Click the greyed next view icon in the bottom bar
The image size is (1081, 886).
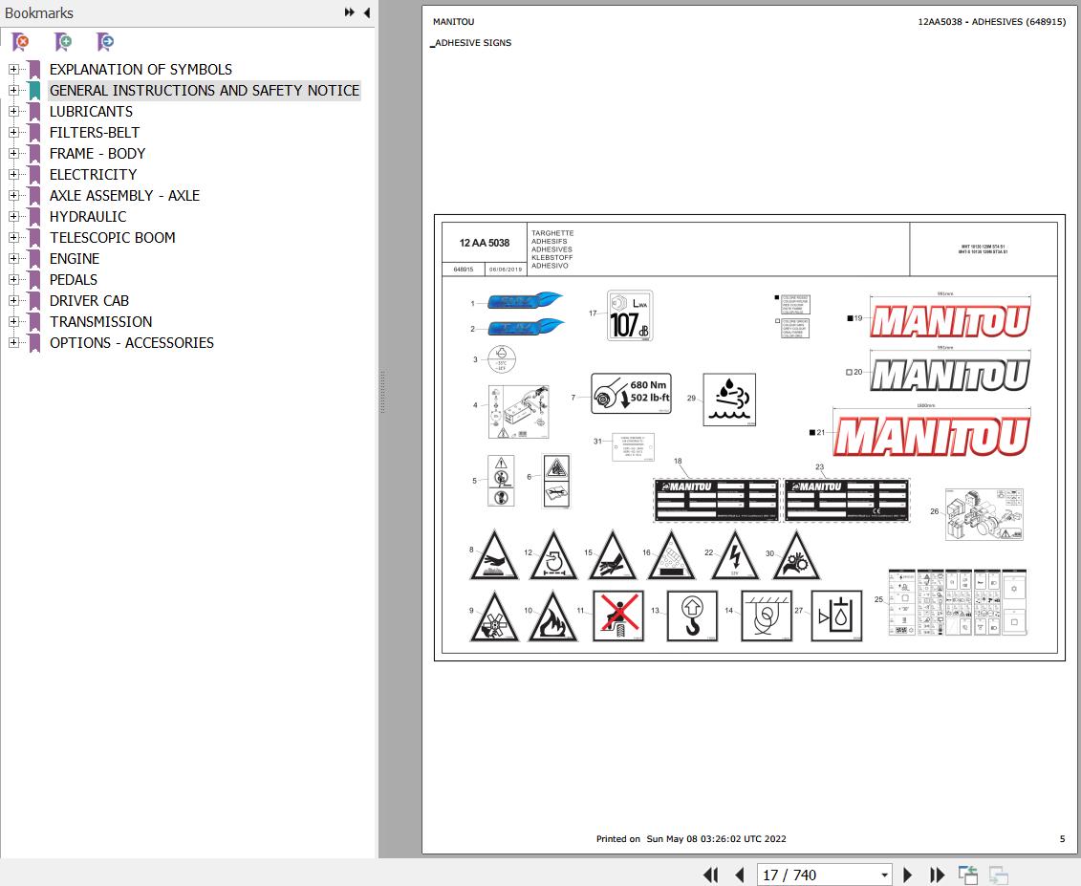998,875
